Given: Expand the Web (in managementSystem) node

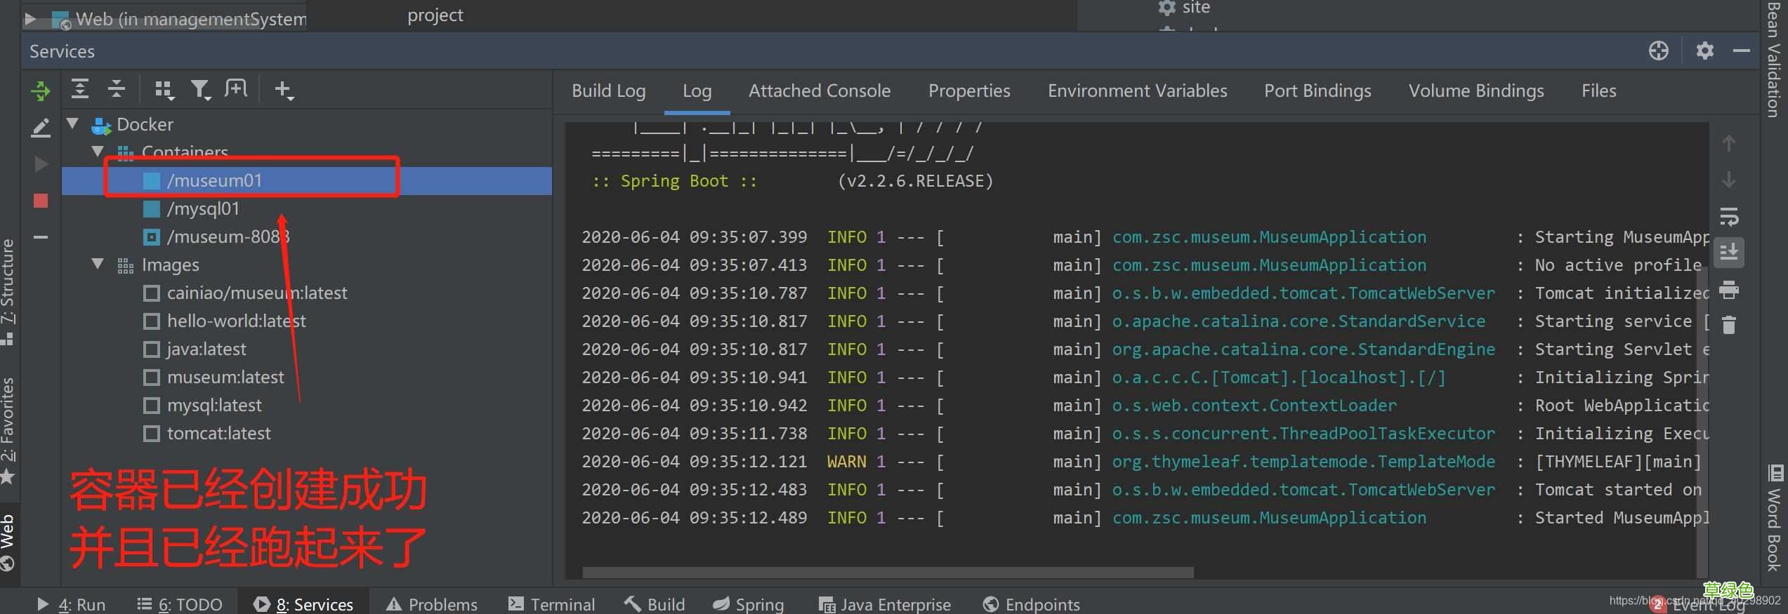Looking at the screenshot, I should (30, 19).
